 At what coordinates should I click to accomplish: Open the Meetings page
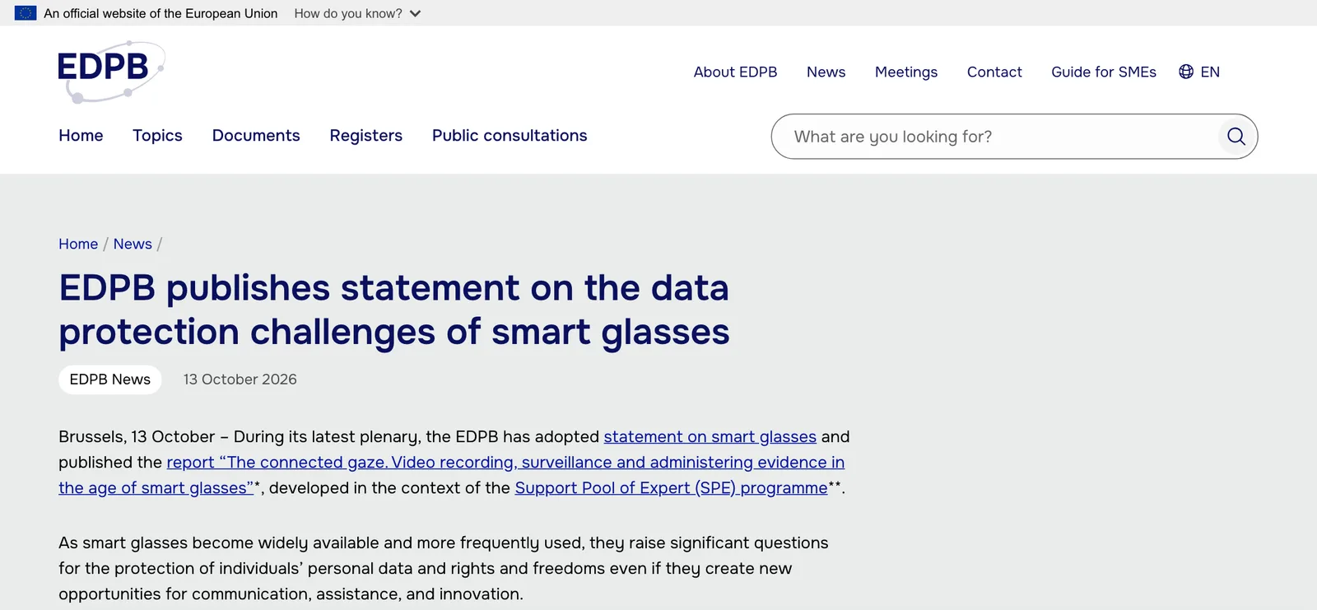905,72
